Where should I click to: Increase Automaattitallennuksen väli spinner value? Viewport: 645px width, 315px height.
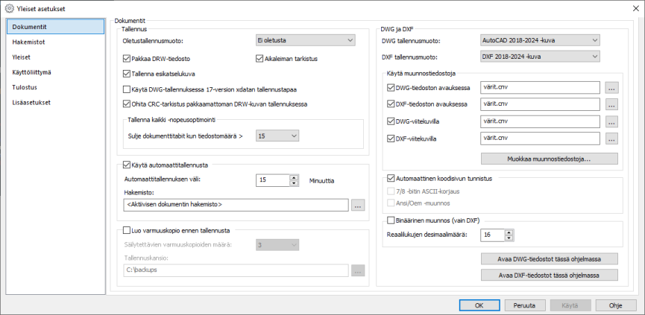[294, 177]
